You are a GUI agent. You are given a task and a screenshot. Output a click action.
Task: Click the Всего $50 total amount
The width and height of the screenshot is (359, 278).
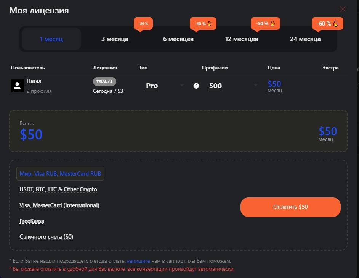31,134
